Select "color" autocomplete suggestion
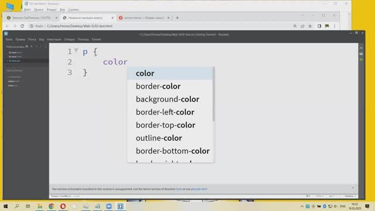375x211 pixels. point(169,73)
